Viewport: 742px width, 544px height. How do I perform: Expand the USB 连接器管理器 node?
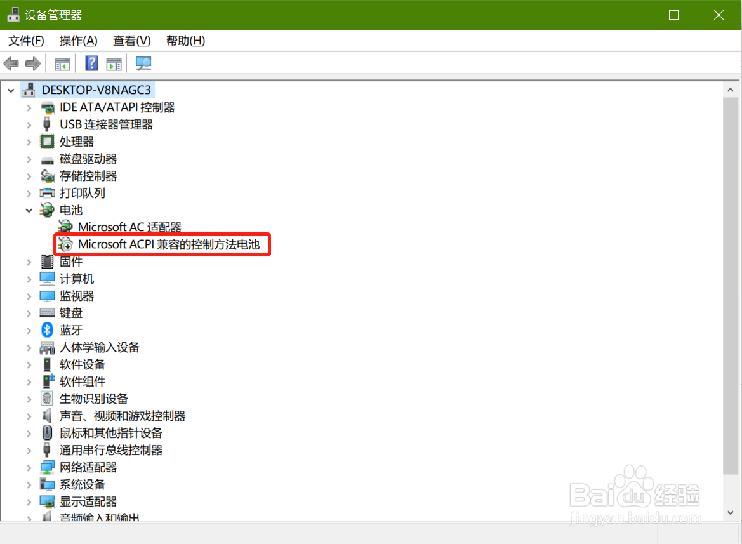click(x=29, y=125)
